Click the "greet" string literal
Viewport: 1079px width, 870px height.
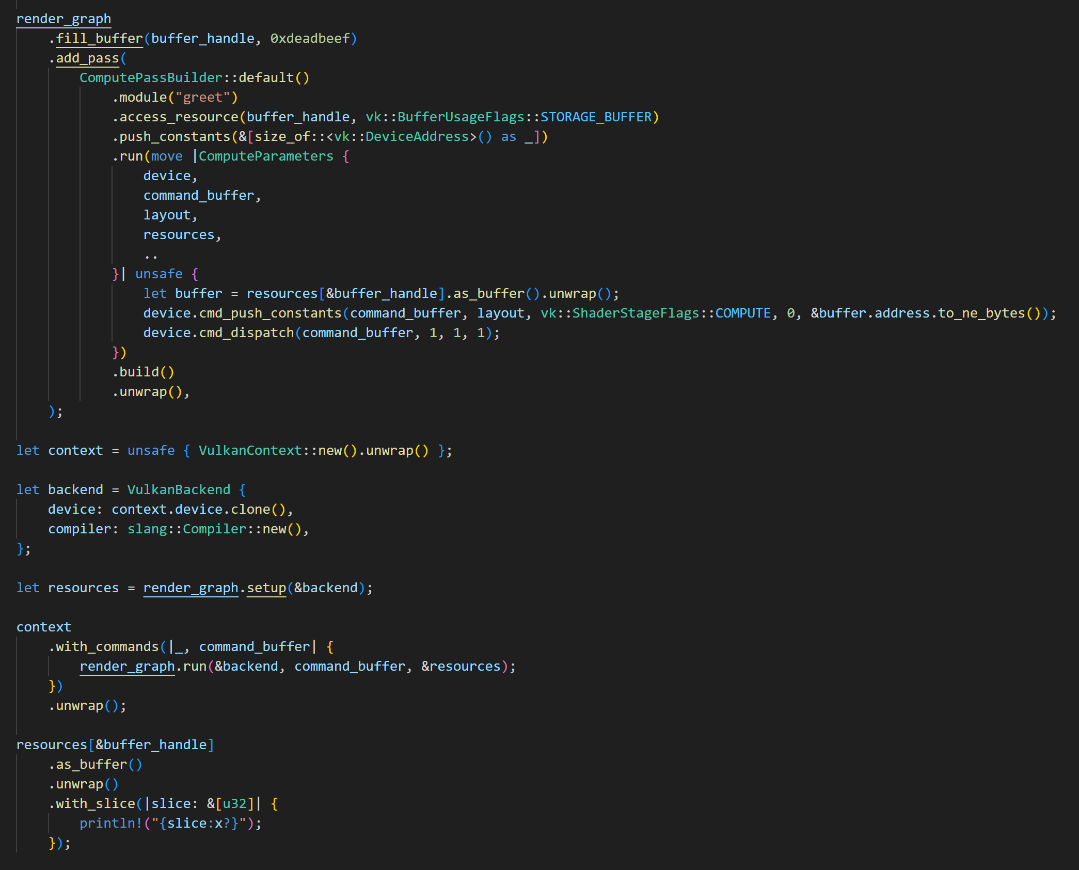click(202, 98)
